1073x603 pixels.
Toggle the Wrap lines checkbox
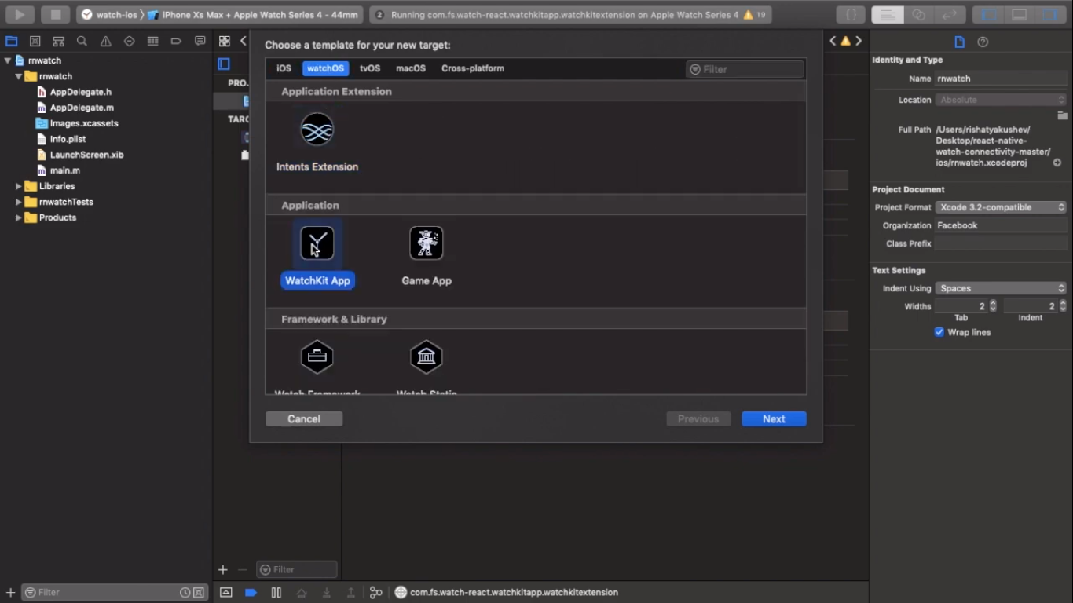pos(939,332)
